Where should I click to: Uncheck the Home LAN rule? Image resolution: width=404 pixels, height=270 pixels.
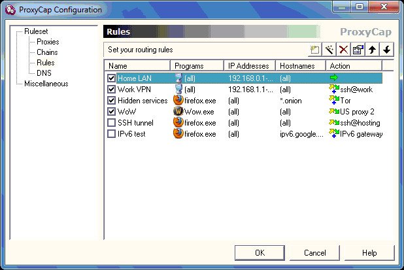112,78
